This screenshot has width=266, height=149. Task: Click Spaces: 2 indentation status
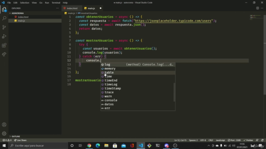tap(193, 140)
